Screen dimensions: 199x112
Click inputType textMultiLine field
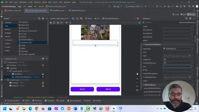(177, 49)
